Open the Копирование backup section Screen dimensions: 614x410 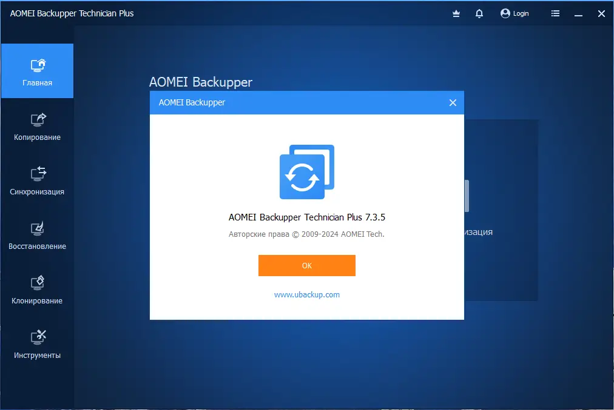click(x=37, y=127)
